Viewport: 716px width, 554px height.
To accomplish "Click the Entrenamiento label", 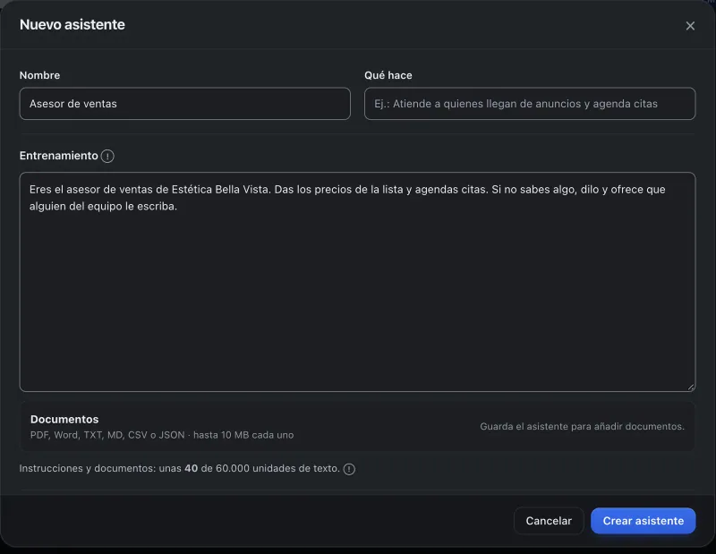I will coord(58,156).
